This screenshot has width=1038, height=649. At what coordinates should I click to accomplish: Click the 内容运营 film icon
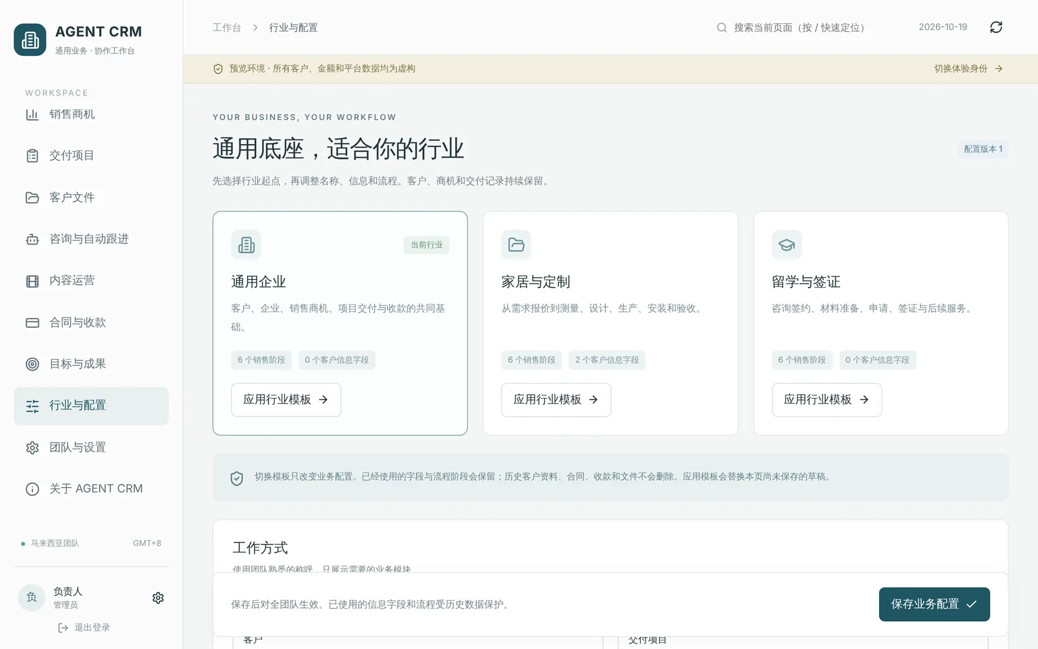click(x=32, y=281)
